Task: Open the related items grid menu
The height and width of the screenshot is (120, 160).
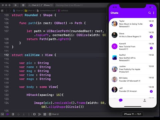Action: (2, 11)
